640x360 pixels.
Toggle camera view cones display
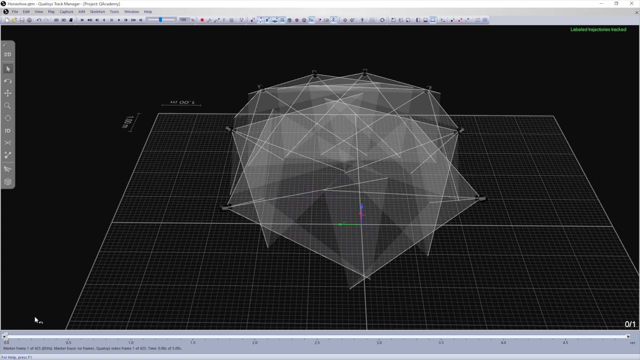(x=311, y=20)
